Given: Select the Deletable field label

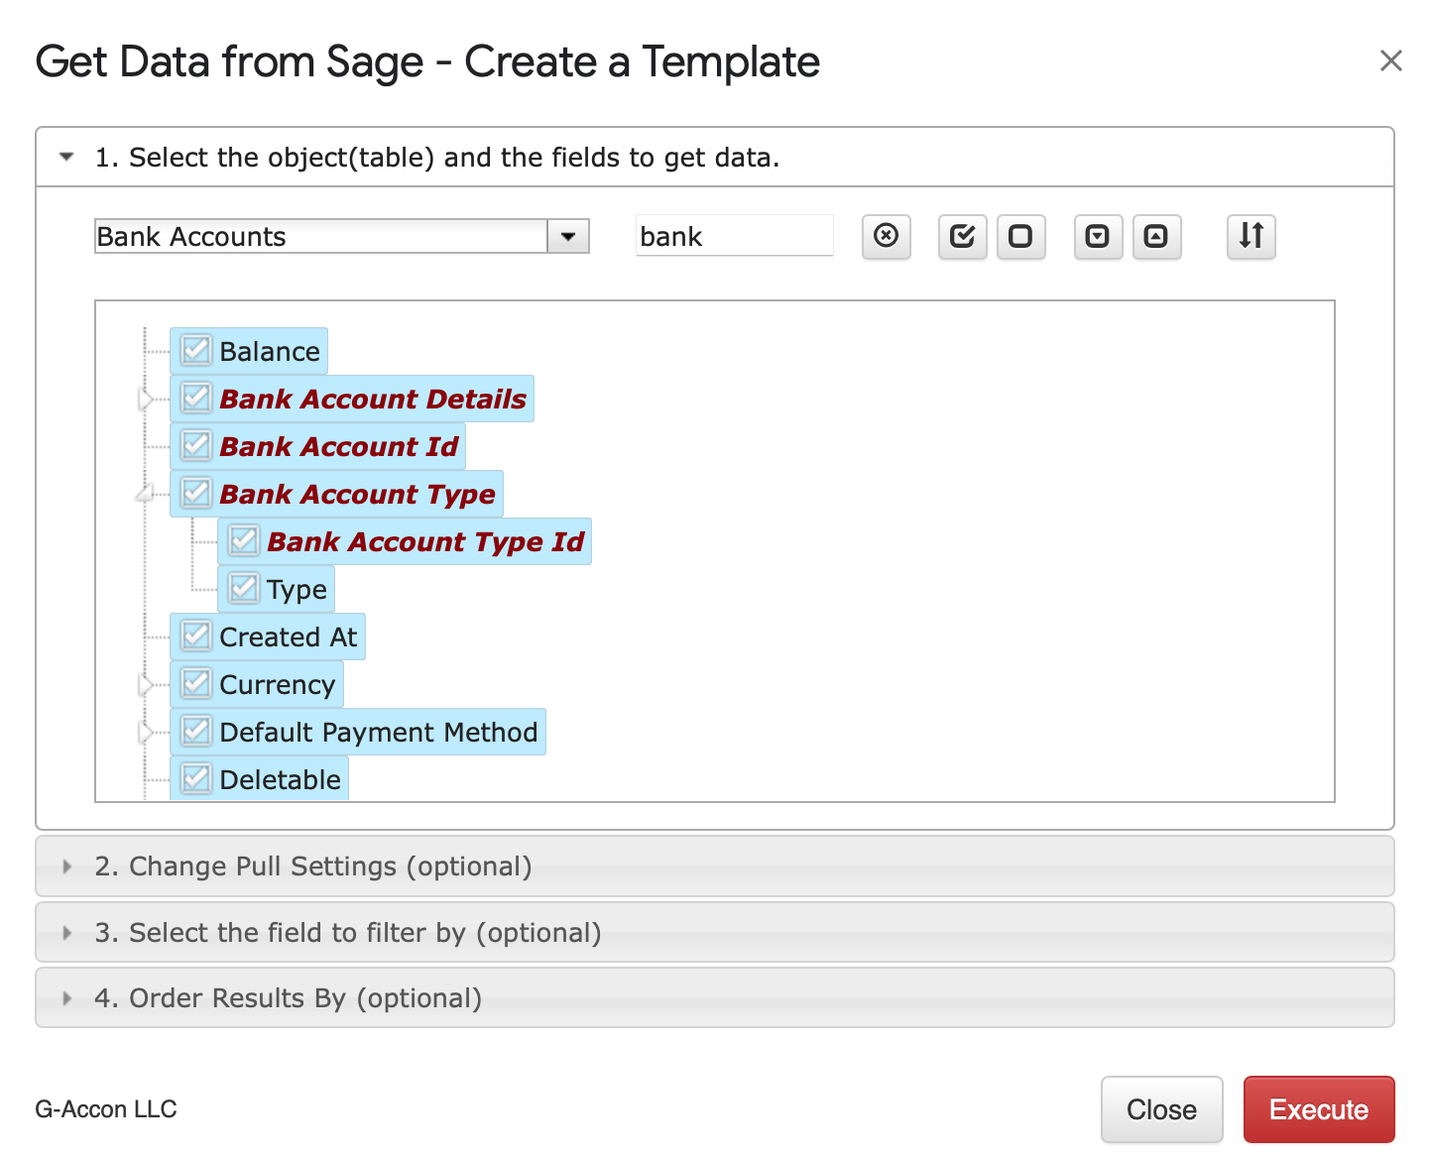Looking at the screenshot, I should click(x=281, y=780).
